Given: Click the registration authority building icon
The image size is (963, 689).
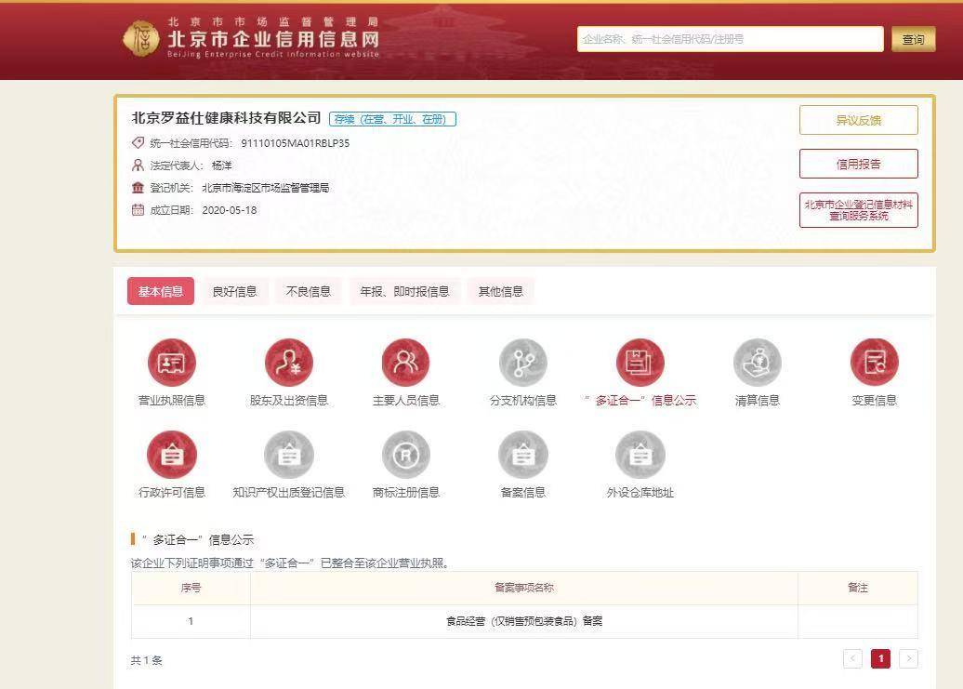Looking at the screenshot, I should click(138, 187).
